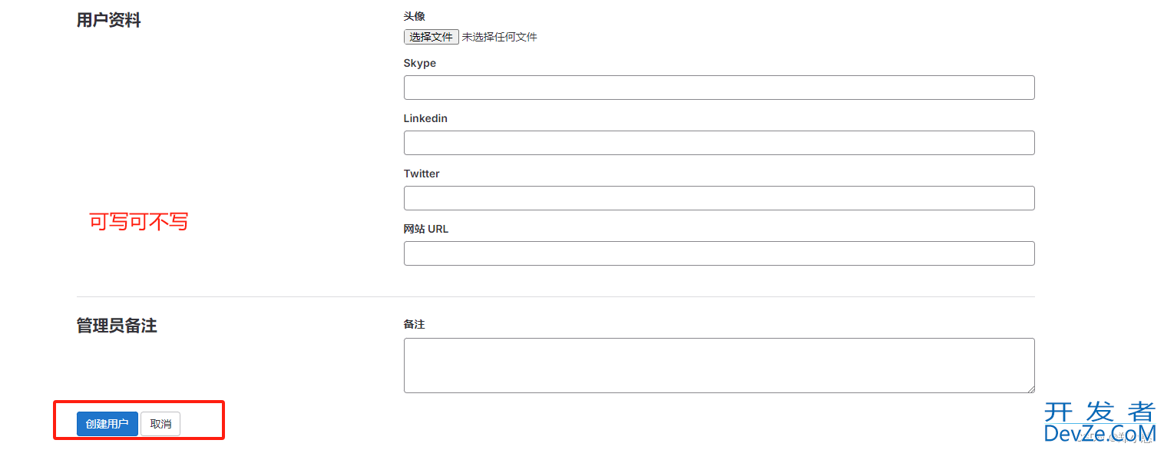Click the 未选择任何文件 file status text
The image size is (1164, 450).
(499, 37)
